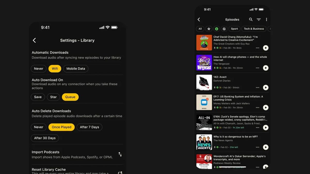
Task: Select the All filter chip
Action: tap(200, 29)
